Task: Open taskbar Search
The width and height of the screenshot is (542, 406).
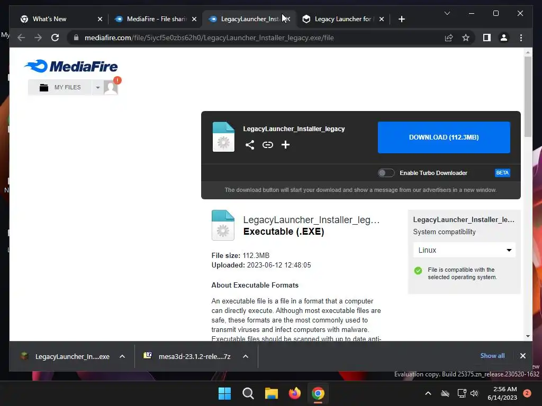Action: click(248, 393)
